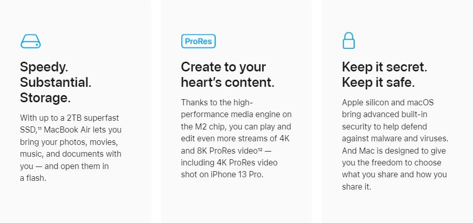473x223 pixels.
Task: Open footnote 11 after SSD
Action: point(40,128)
